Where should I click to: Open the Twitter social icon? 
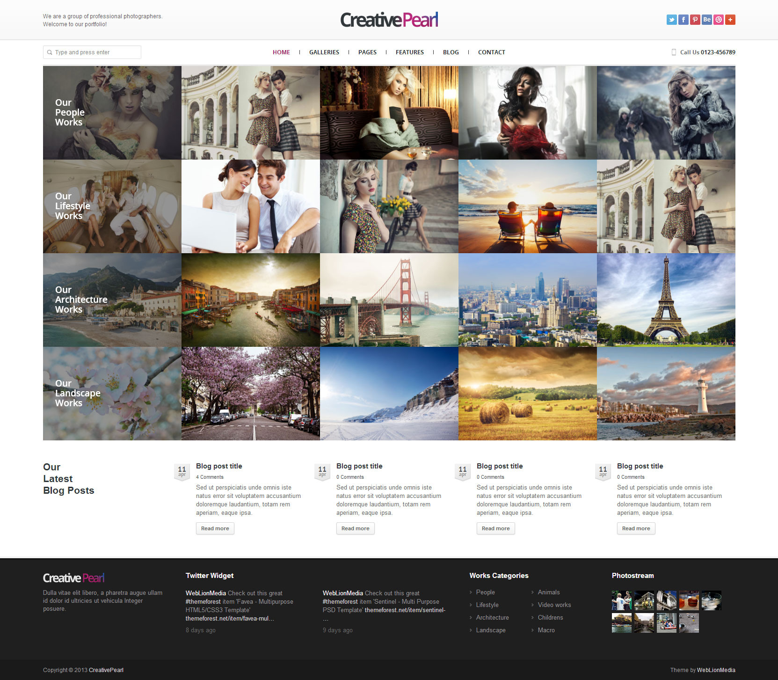671,20
